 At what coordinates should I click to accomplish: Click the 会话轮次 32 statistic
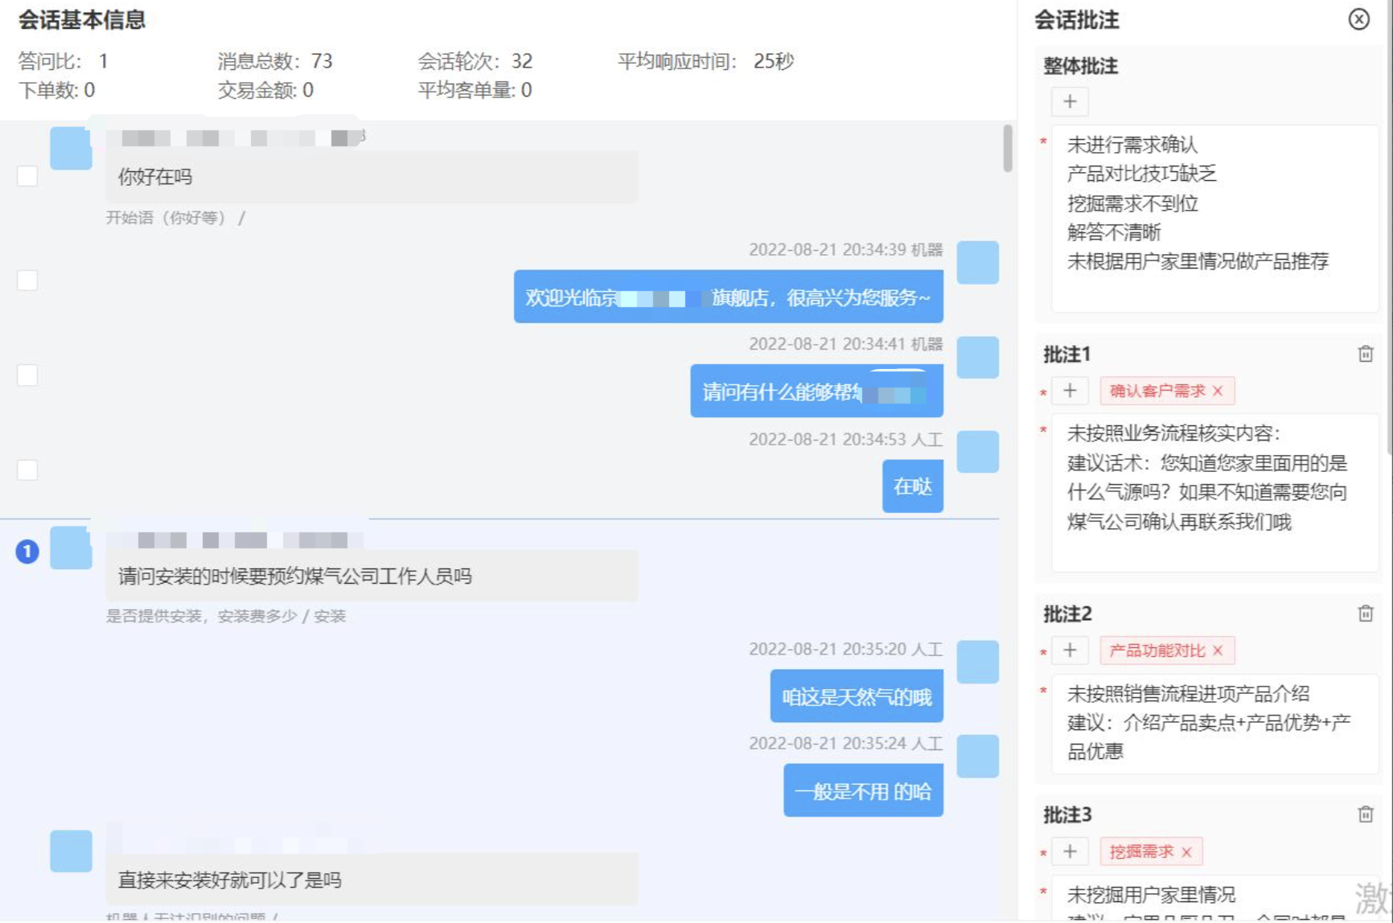(x=475, y=61)
